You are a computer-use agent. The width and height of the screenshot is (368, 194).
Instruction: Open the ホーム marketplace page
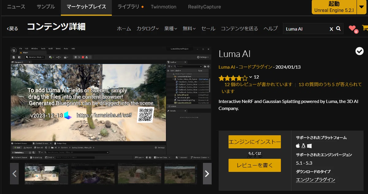click(124, 29)
